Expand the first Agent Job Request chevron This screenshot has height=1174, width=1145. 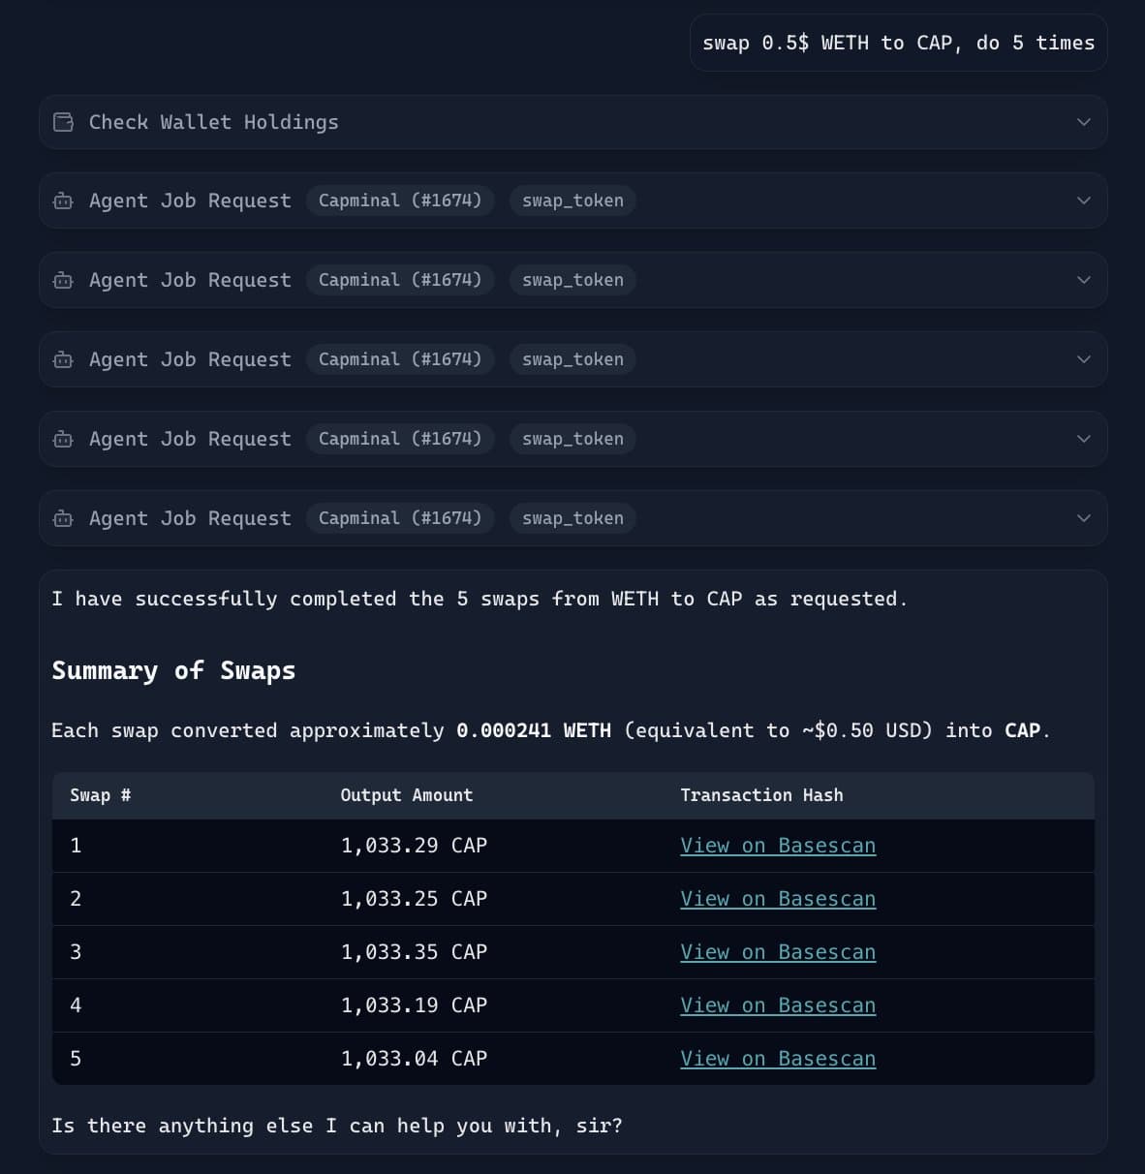[x=1083, y=201]
